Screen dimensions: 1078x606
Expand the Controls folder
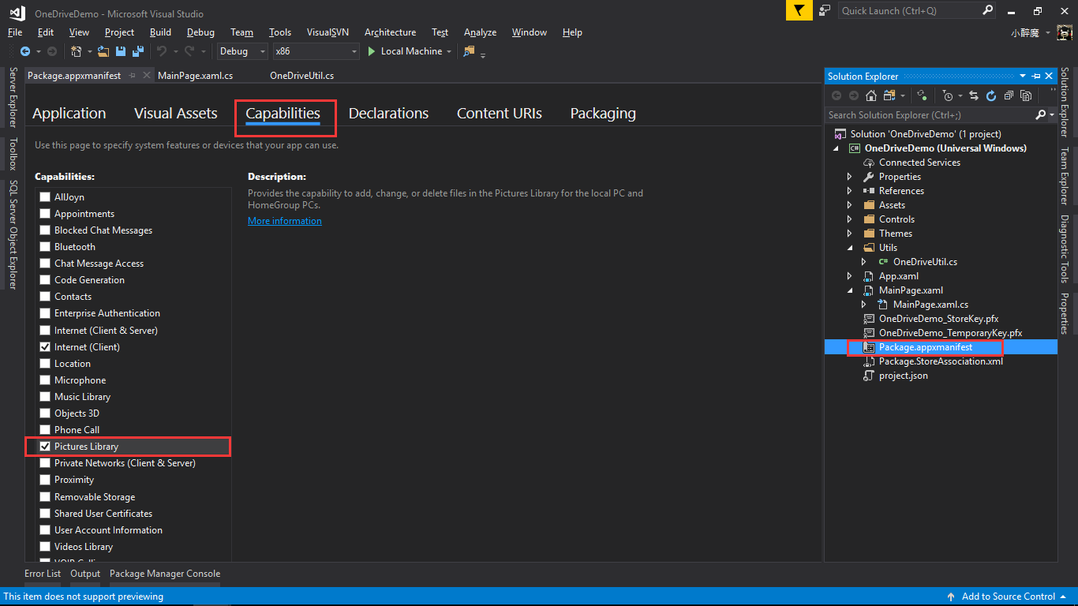[850, 219]
